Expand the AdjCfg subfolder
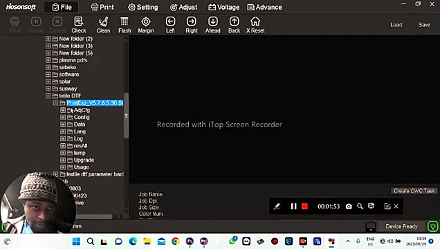 coord(63,110)
